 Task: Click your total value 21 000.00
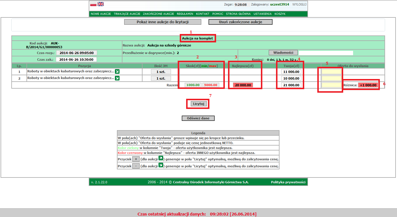point(291,85)
